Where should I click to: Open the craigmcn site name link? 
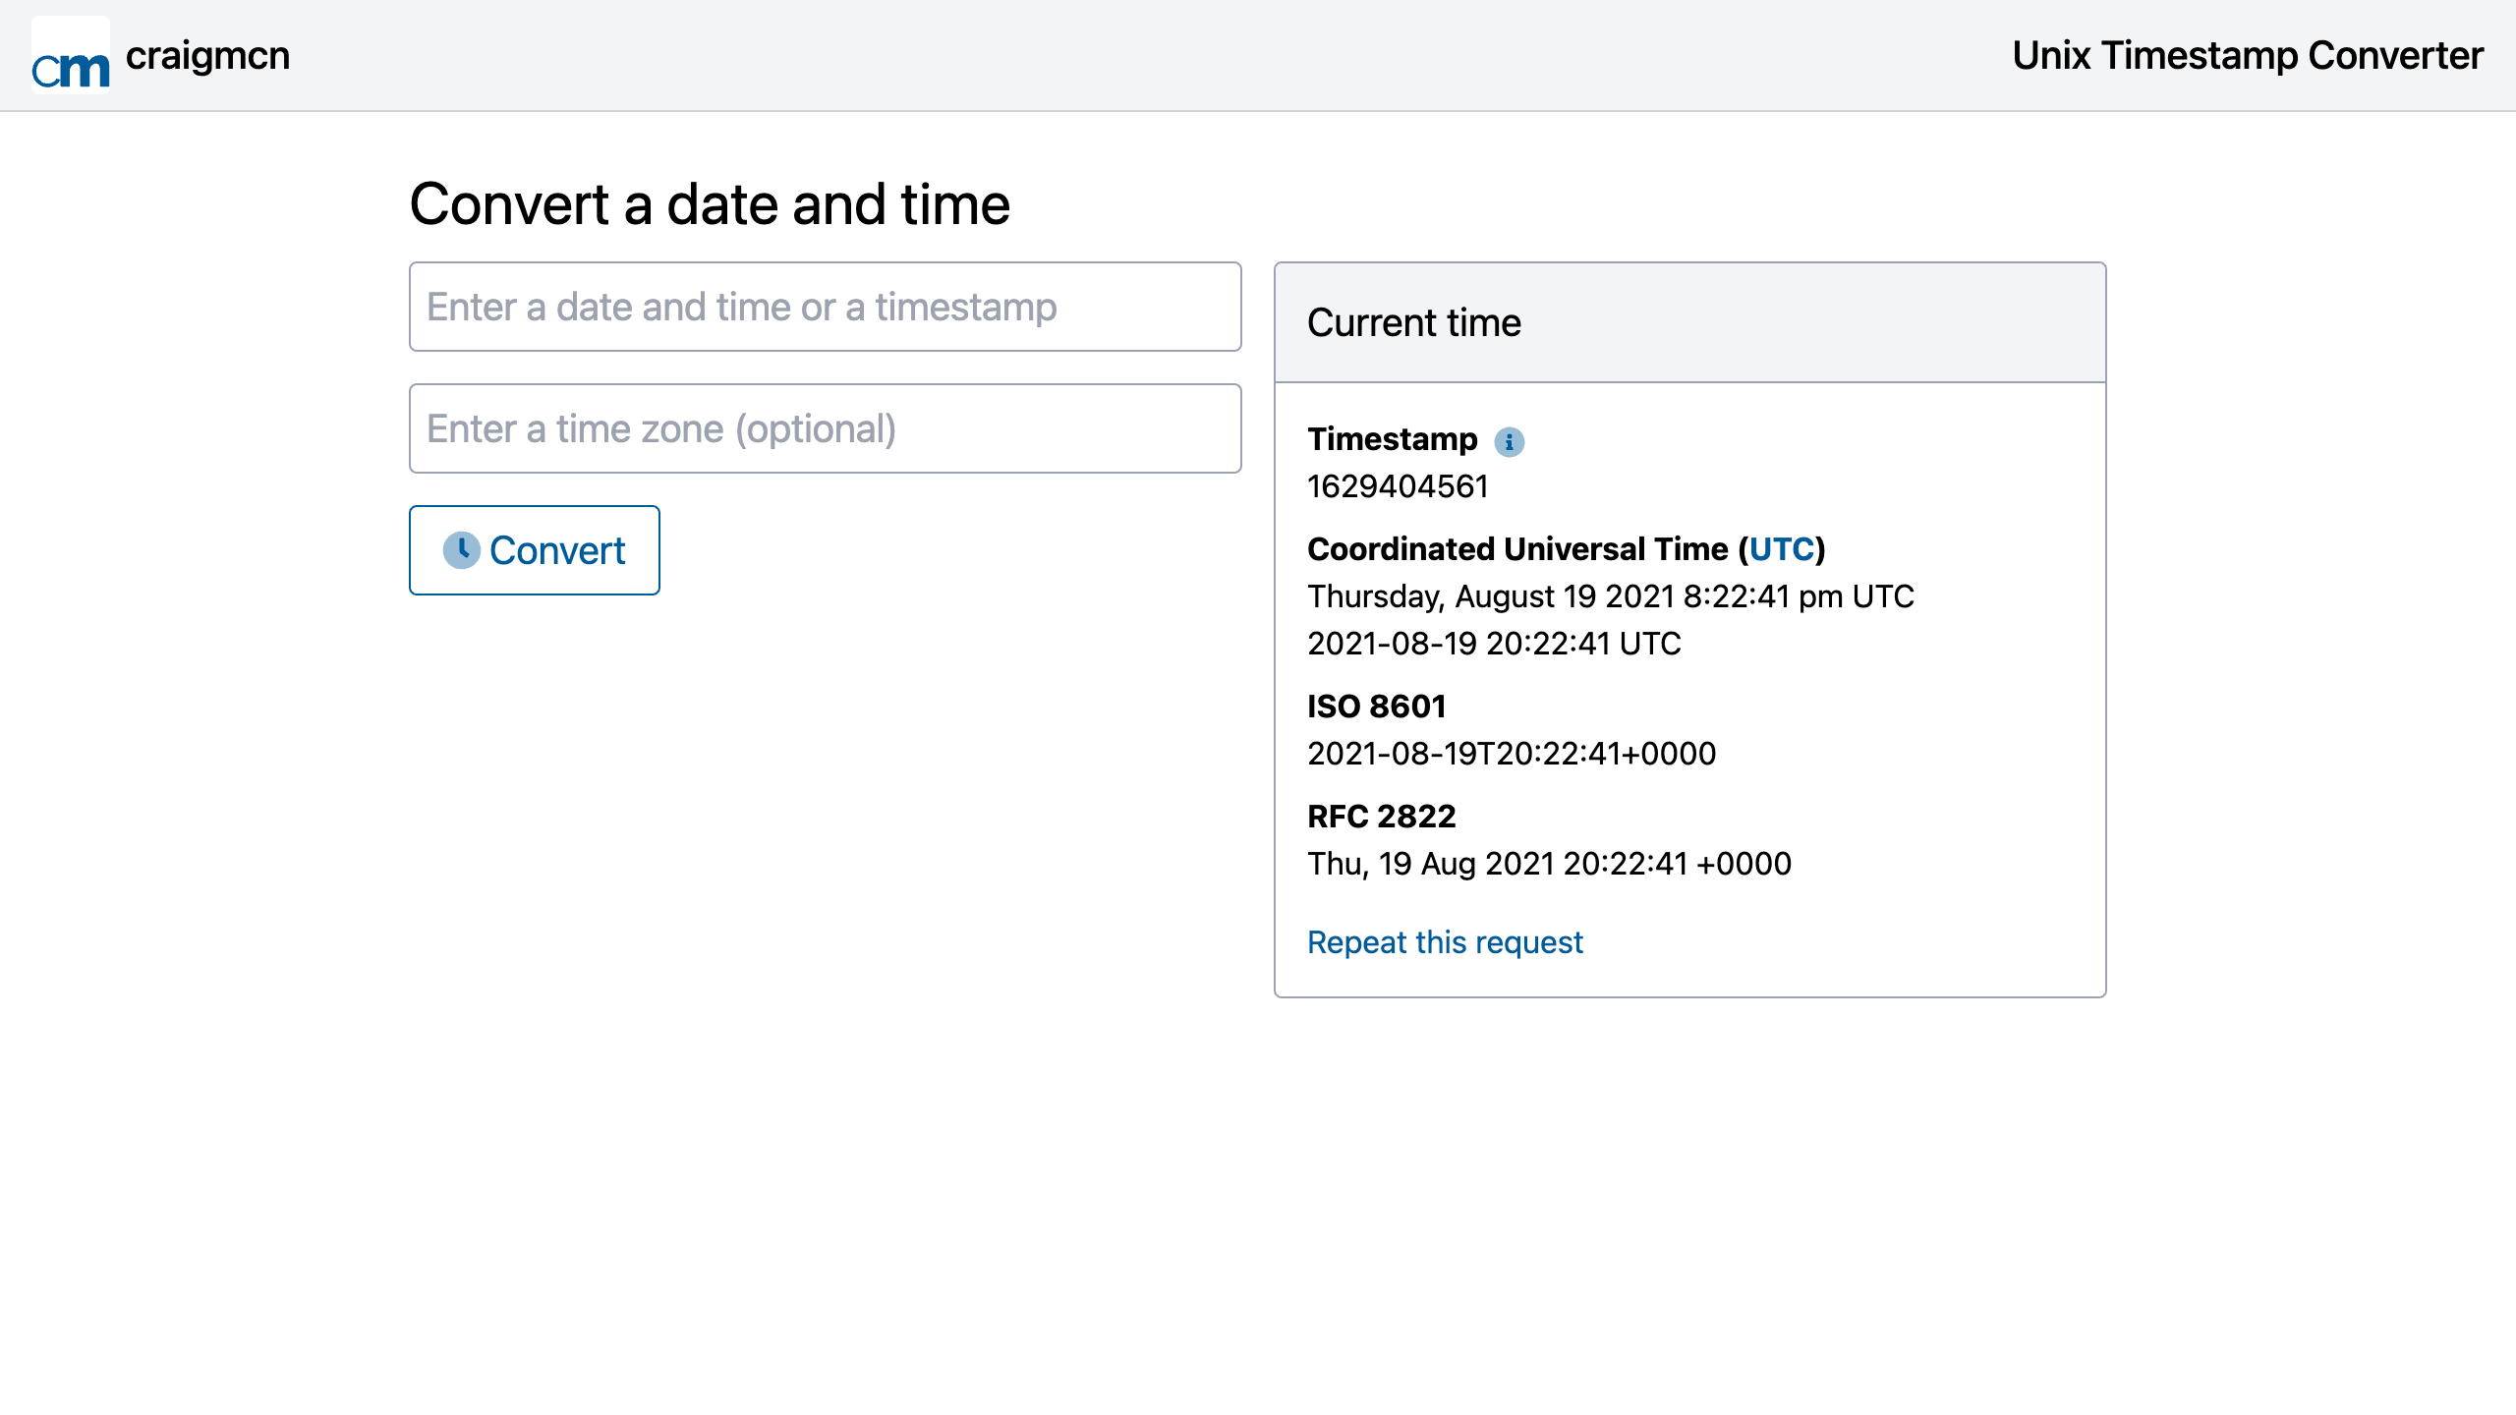208,55
